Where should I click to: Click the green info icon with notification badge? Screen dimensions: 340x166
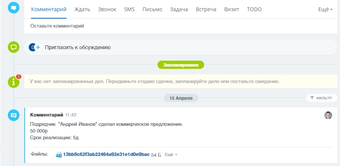pyautogui.click(x=14, y=82)
